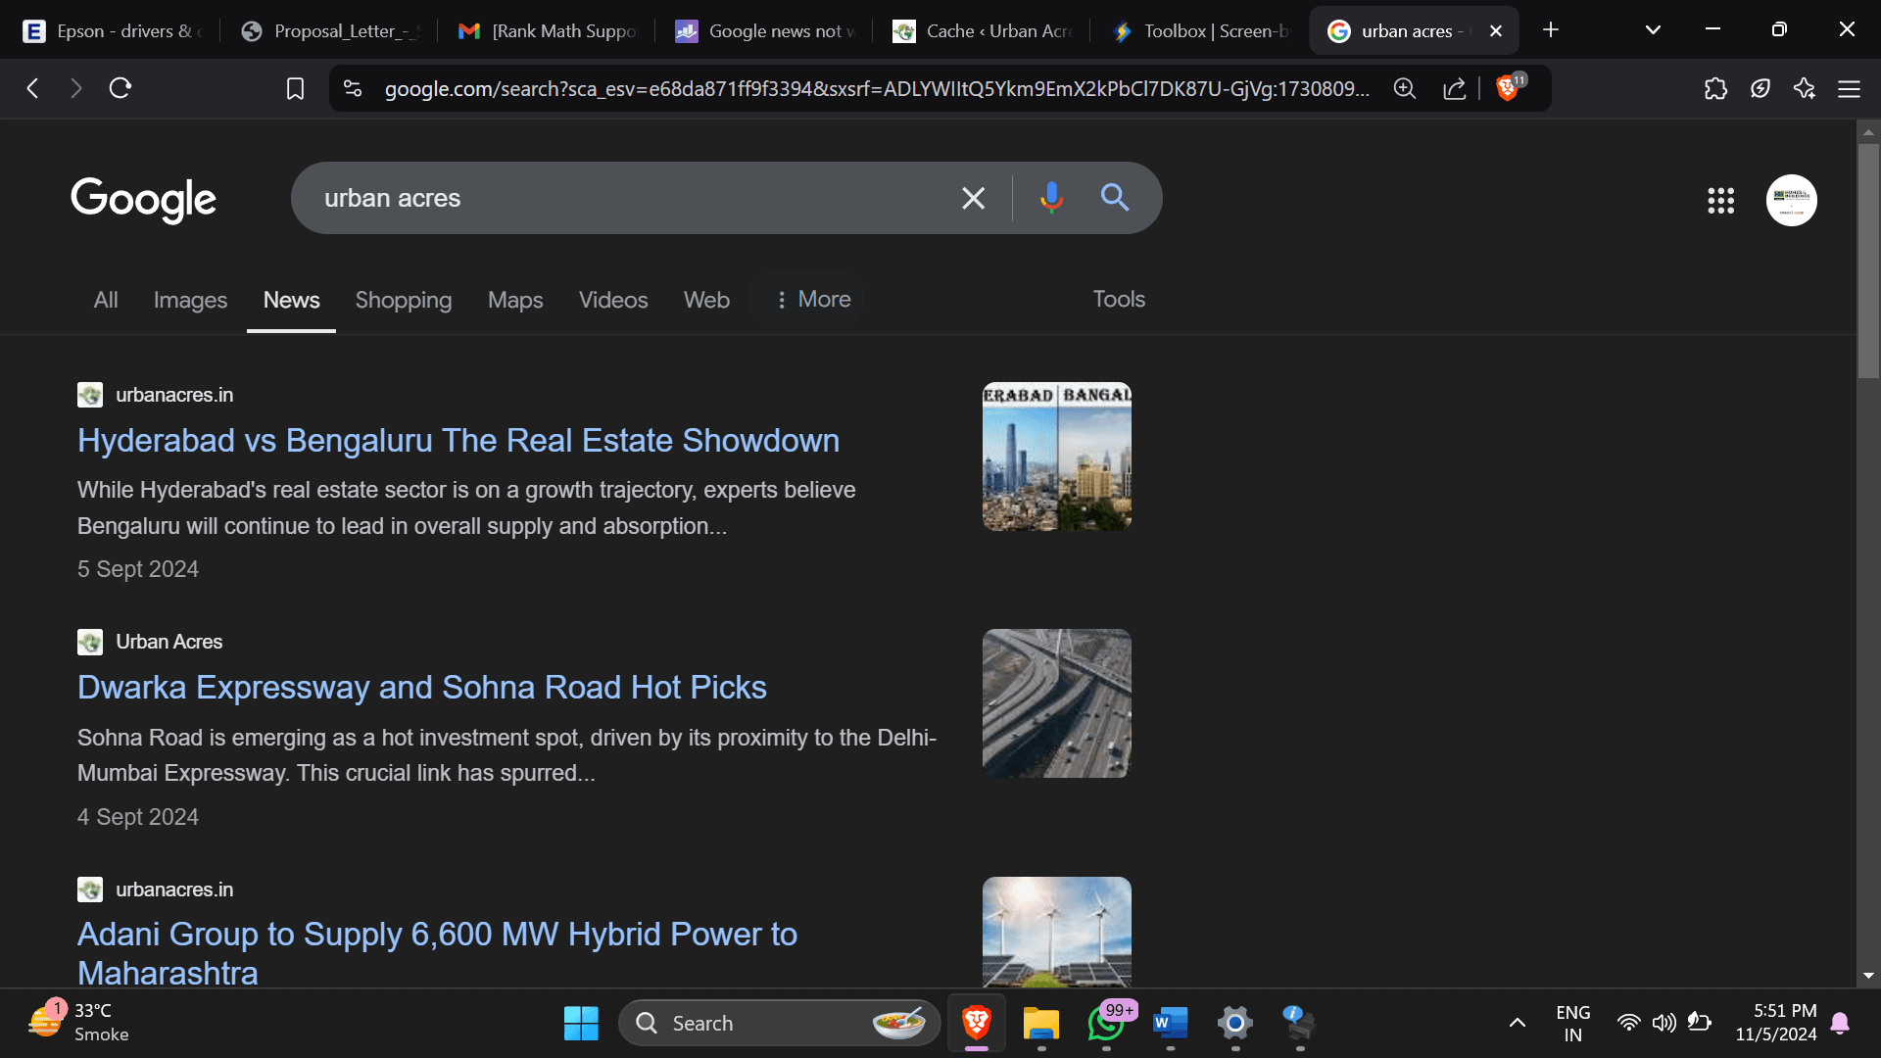Open the Leo AI assistant sparkle icon
Image resolution: width=1881 pixels, height=1058 pixels.
1804,89
